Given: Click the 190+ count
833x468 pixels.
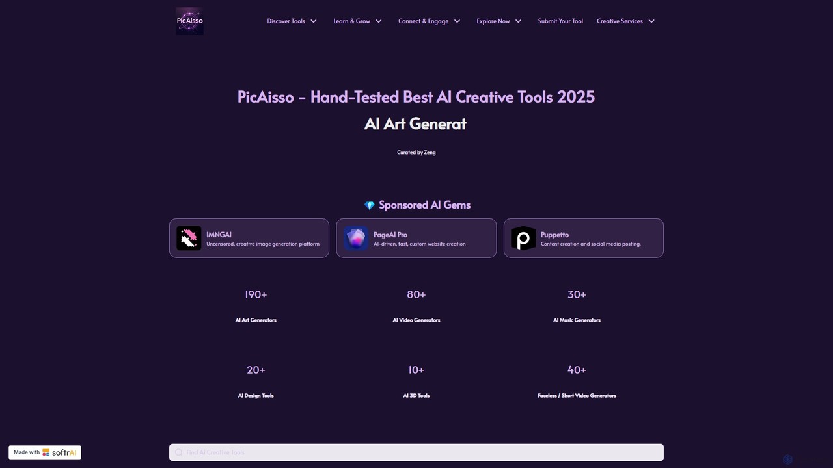Looking at the screenshot, I should (256, 294).
